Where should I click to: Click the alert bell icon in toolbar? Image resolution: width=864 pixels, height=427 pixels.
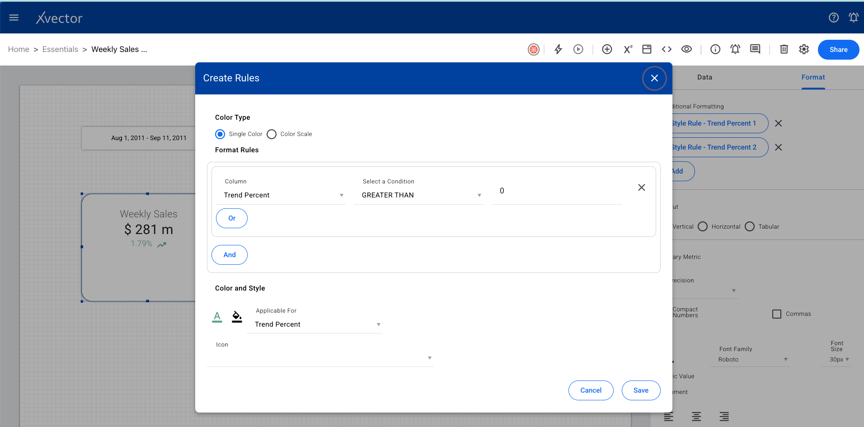point(735,49)
